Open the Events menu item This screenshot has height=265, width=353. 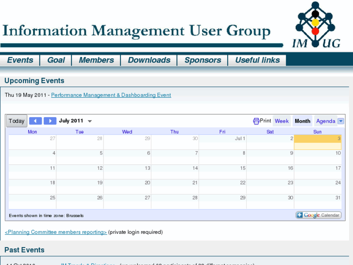[20, 60]
